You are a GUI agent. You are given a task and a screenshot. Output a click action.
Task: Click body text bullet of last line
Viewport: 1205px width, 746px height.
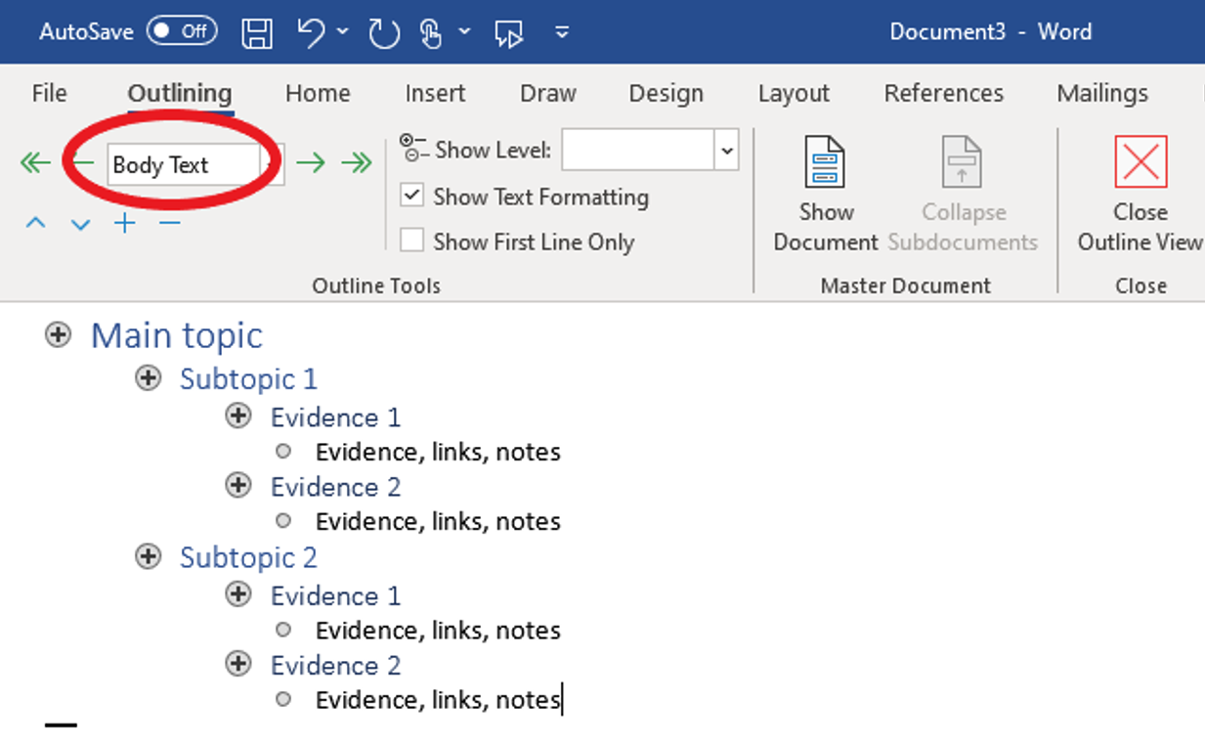[283, 699]
